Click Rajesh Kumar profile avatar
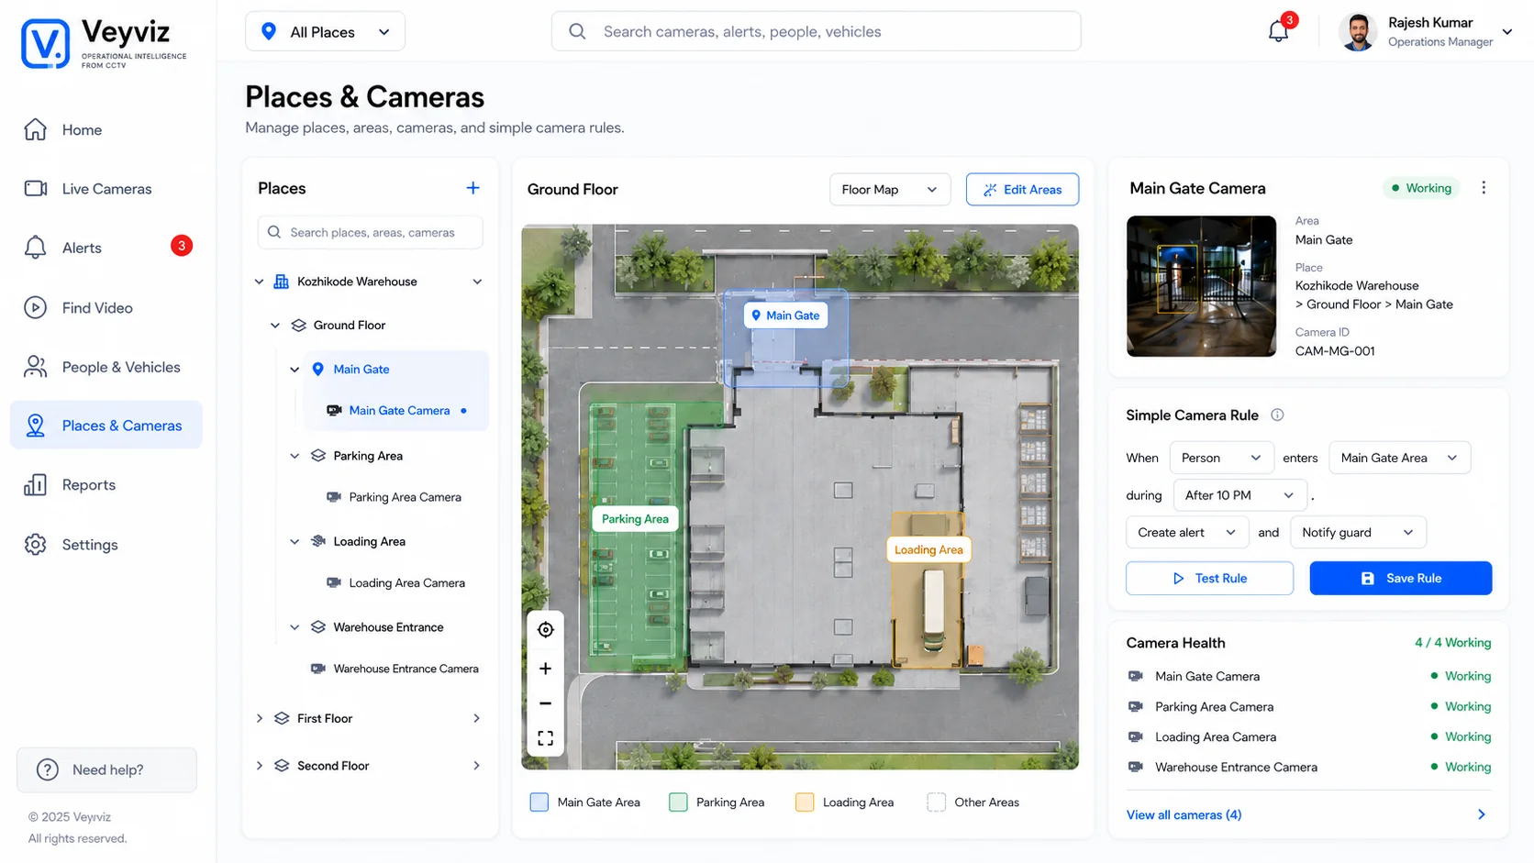1534x863 pixels. (x=1358, y=32)
